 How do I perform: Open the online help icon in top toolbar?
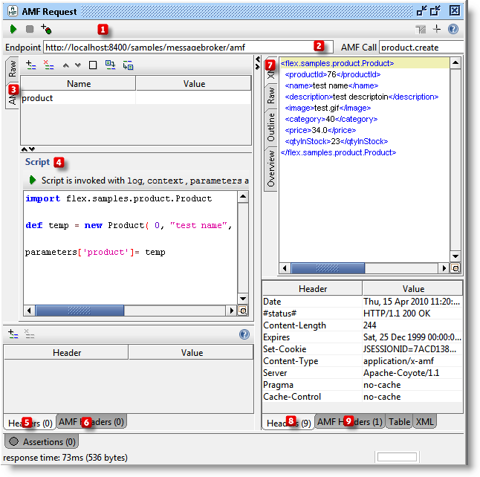pos(453,30)
